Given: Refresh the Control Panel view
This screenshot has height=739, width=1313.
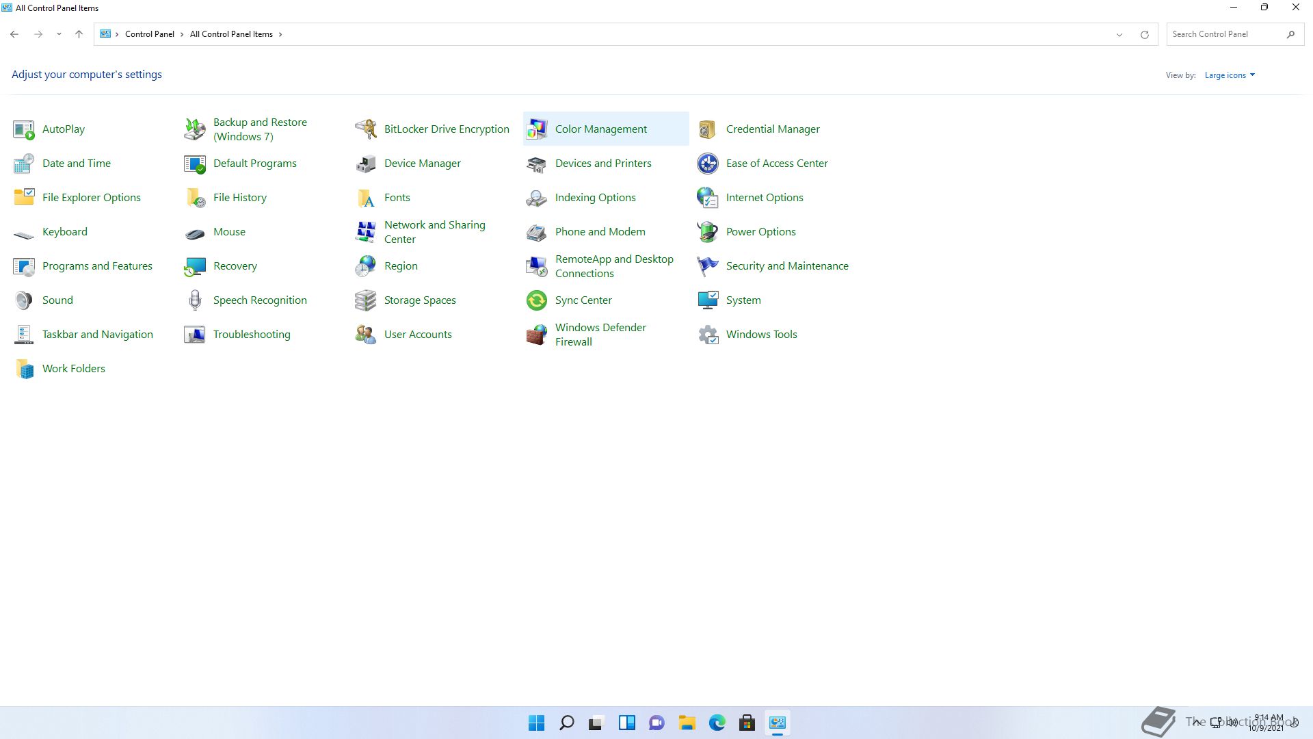Looking at the screenshot, I should [x=1144, y=35].
